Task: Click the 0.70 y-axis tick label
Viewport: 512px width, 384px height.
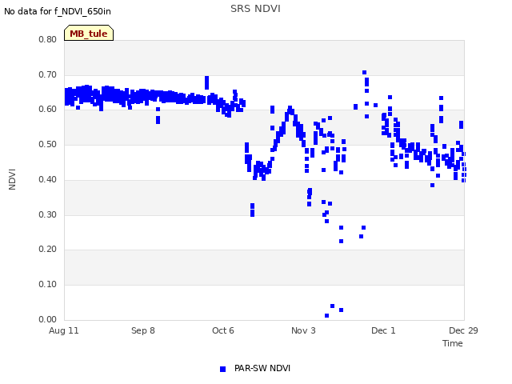Action: [x=48, y=74]
